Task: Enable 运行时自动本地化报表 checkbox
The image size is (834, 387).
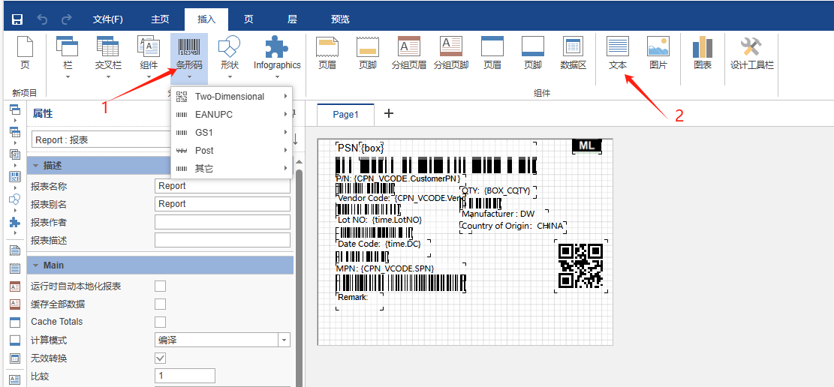Action: pyautogui.click(x=160, y=286)
